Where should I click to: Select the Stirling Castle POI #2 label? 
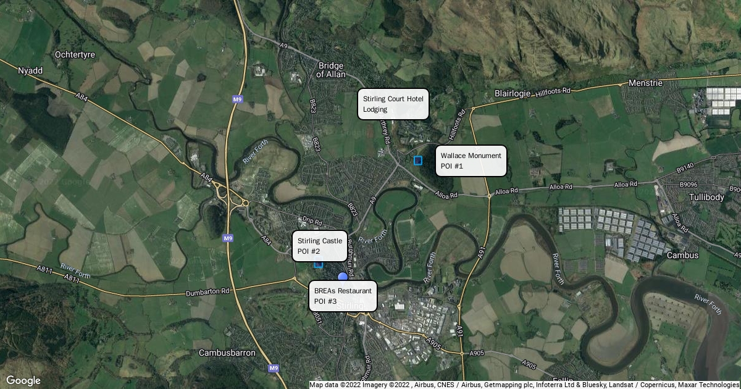coord(320,246)
